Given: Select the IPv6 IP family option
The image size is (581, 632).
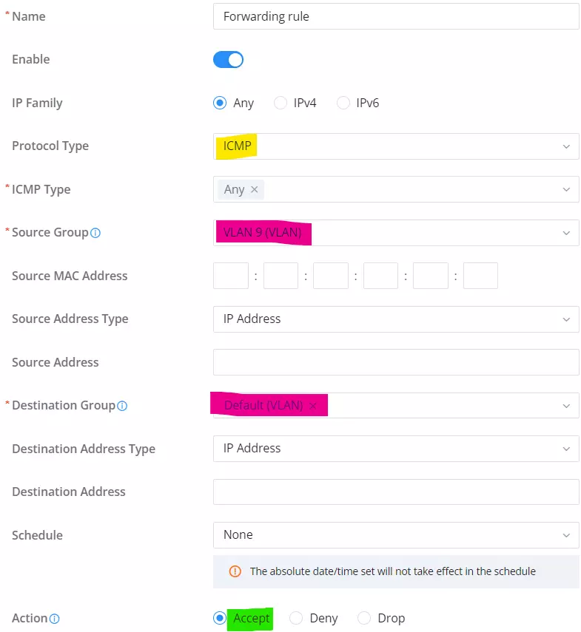Looking at the screenshot, I should click(343, 103).
